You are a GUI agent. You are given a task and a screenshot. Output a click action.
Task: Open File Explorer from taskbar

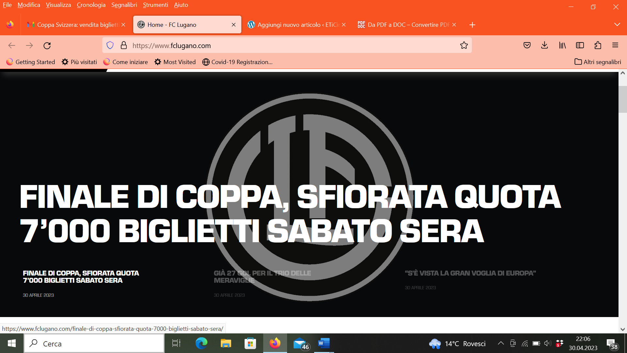(x=226, y=343)
